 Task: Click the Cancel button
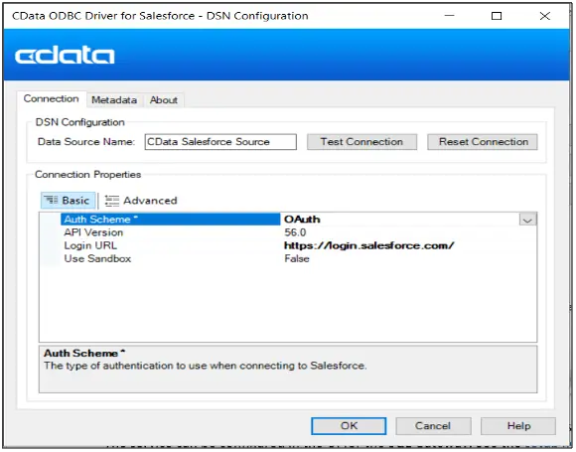pyautogui.click(x=433, y=426)
